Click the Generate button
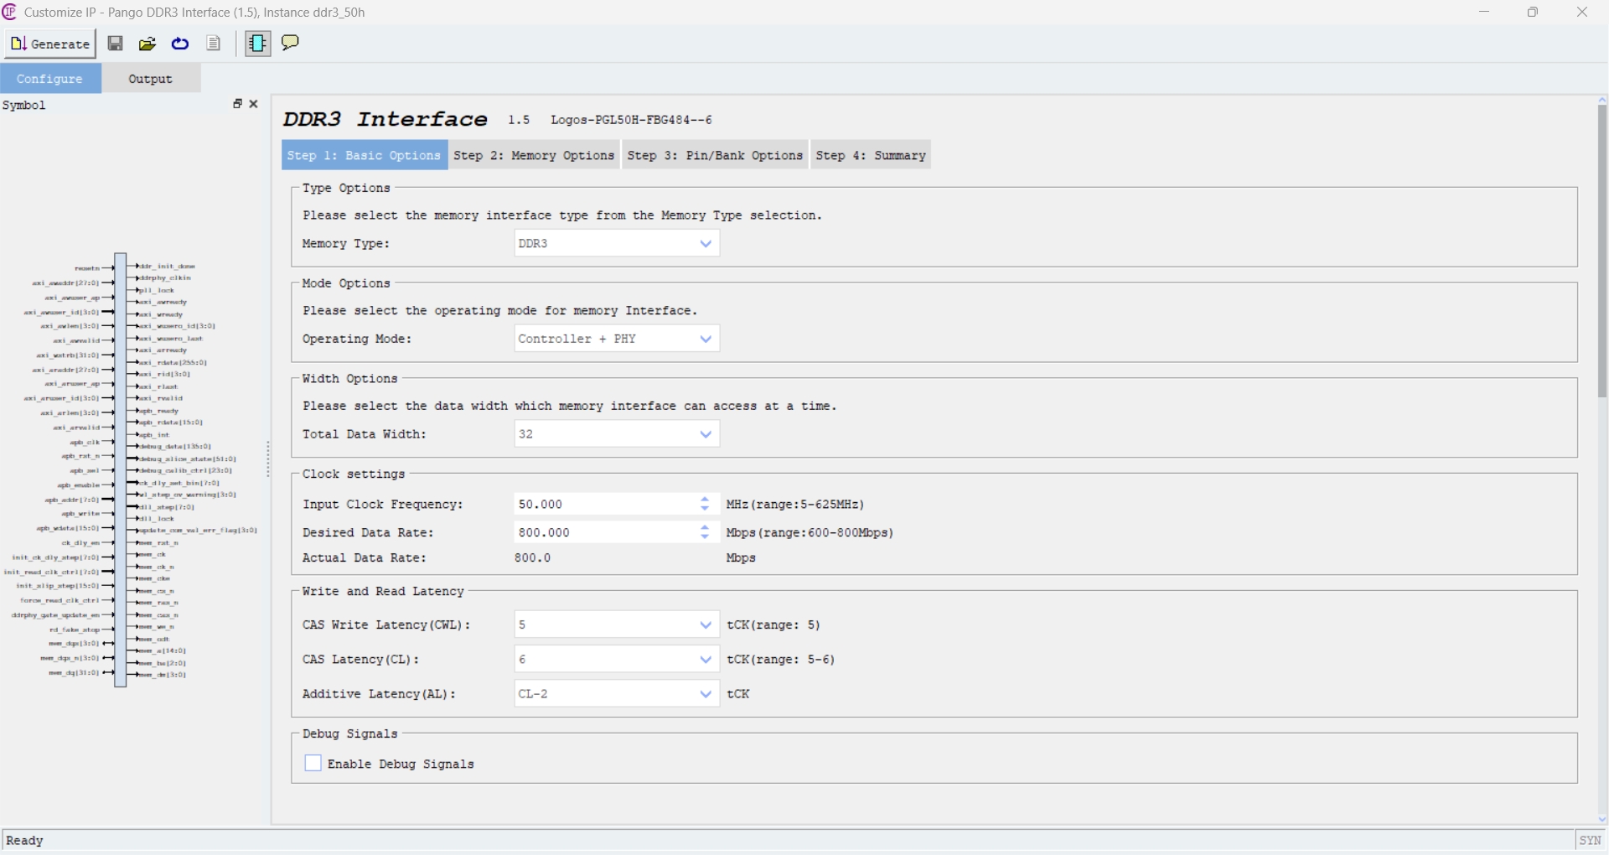Screen dimensions: 1609x855 pyautogui.click(x=50, y=44)
